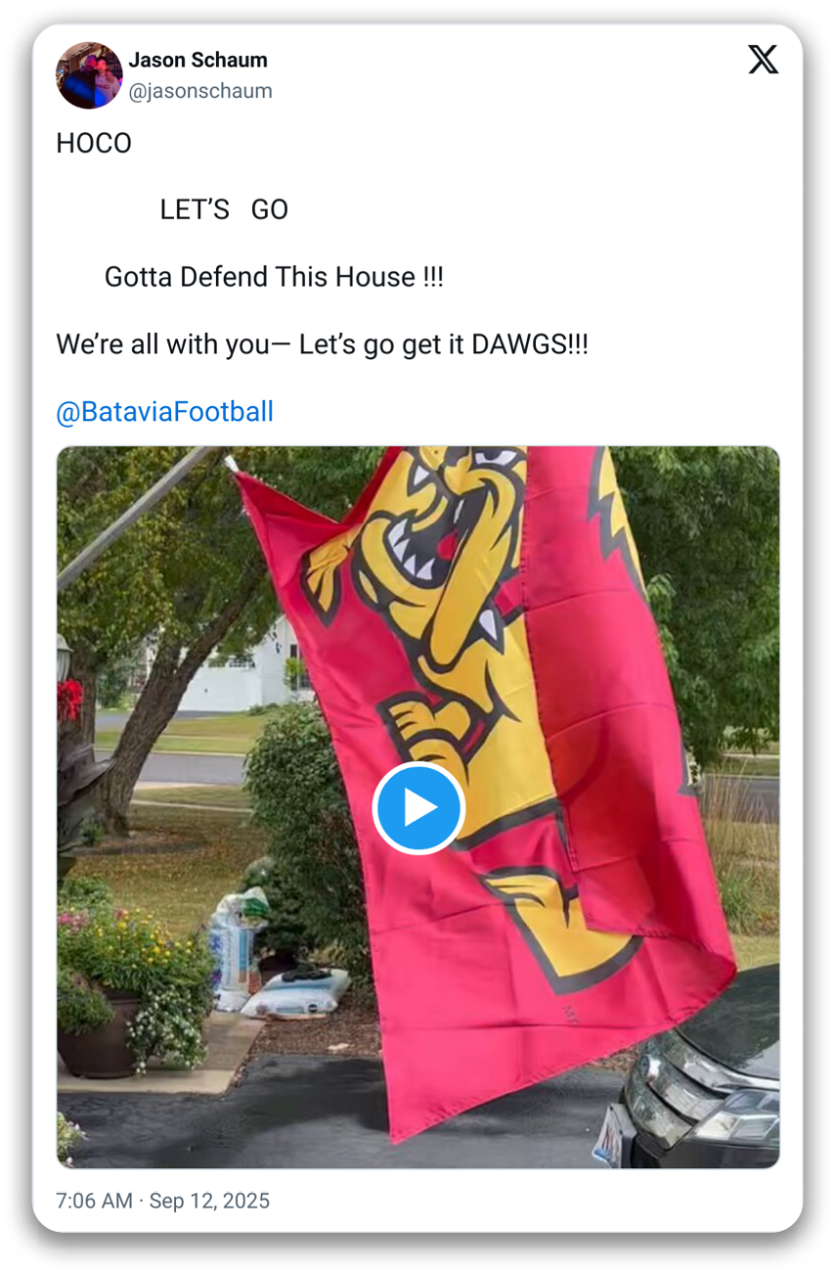Click the Let's go get it DAWGS line

[322, 344]
